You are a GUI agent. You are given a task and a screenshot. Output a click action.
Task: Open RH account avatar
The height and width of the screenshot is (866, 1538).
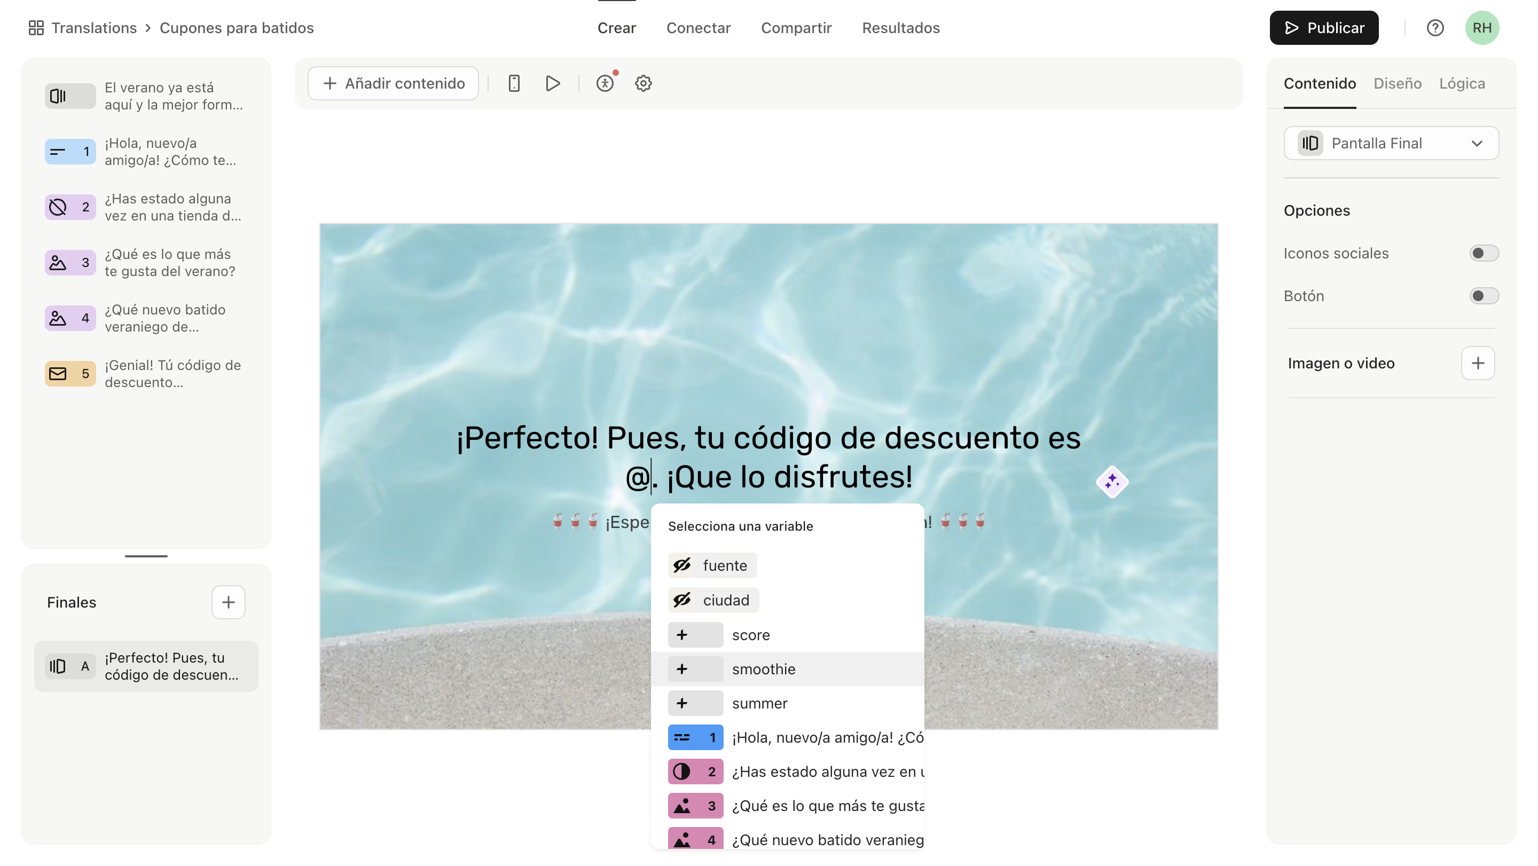1482,28
